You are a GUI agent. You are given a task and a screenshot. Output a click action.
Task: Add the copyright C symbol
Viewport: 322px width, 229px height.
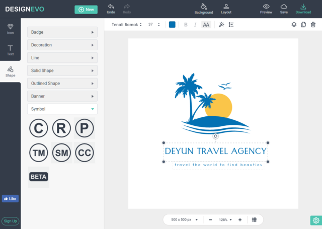(x=39, y=128)
